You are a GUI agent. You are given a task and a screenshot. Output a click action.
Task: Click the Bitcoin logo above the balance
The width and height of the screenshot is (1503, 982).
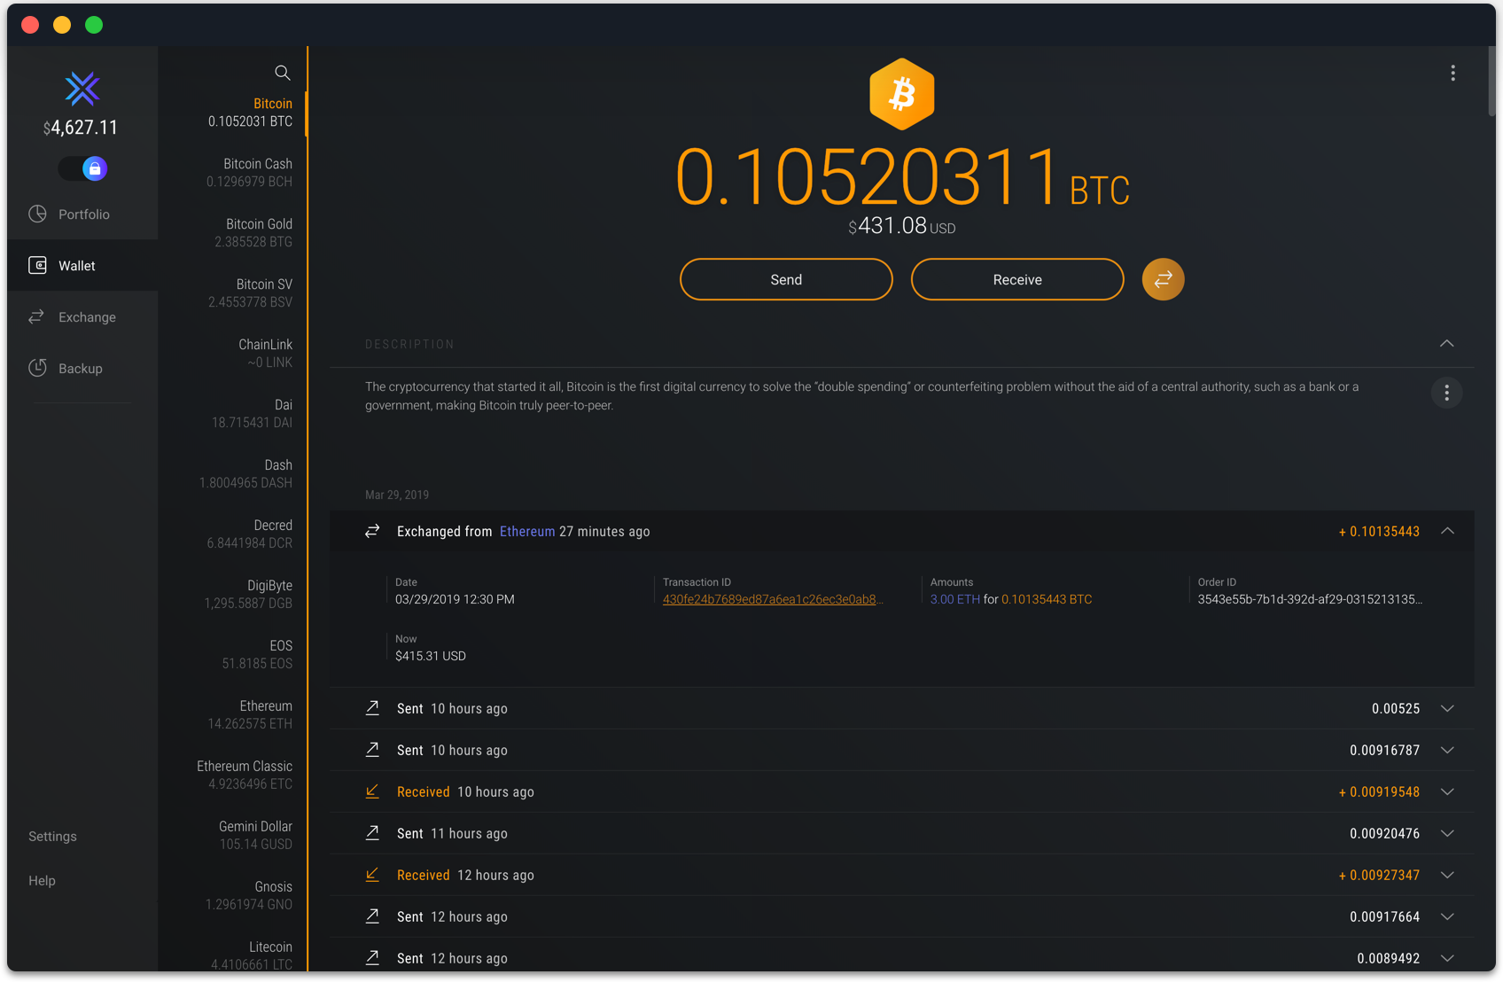902,93
